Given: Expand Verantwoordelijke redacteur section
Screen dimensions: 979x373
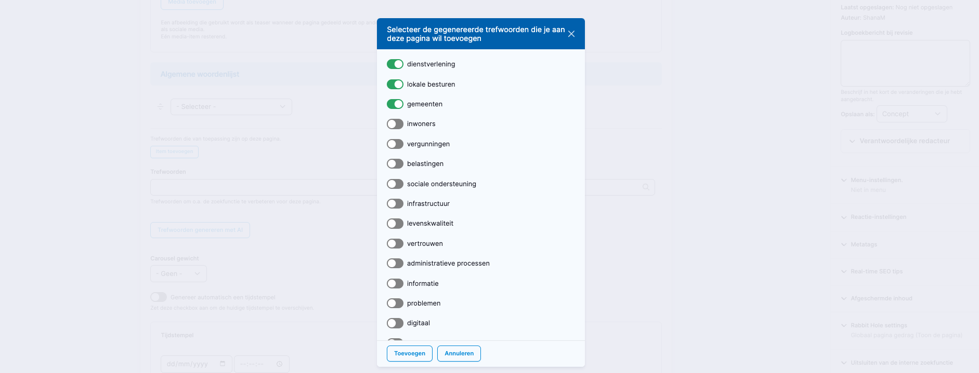Looking at the screenshot, I should click(x=905, y=141).
